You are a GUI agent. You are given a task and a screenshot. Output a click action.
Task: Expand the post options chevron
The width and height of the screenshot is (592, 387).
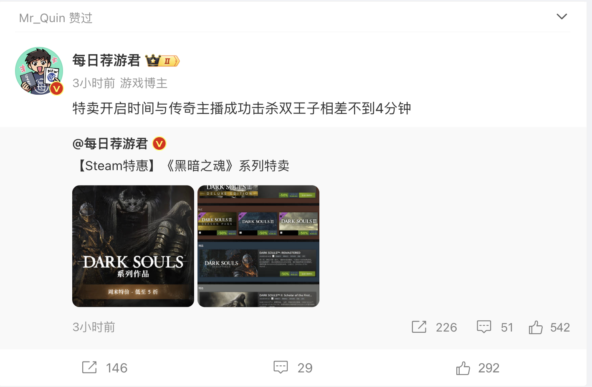[562, 17]
